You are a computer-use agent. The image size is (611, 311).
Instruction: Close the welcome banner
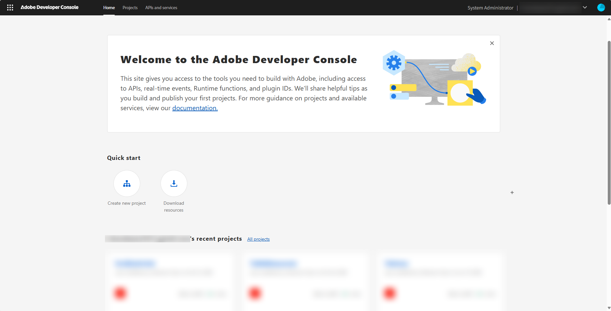(x=492, y=43)
